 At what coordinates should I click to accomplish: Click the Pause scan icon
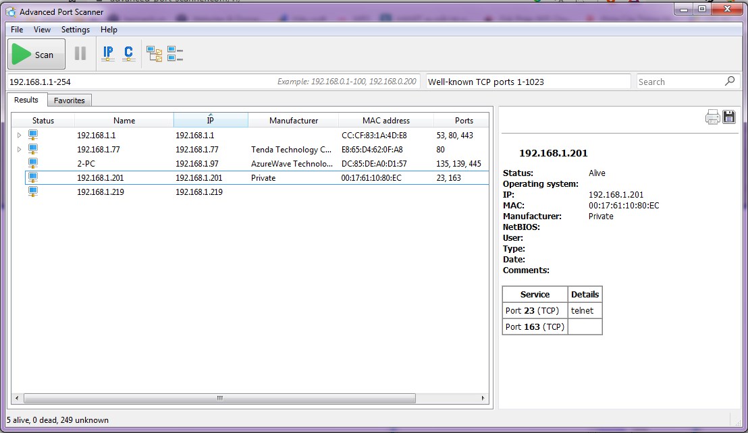(80, 54)
